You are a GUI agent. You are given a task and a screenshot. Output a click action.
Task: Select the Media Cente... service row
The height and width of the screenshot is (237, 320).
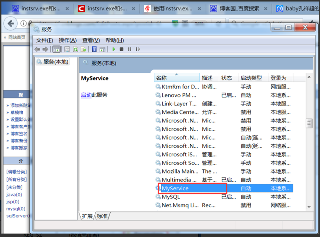(x=224, y=112)
